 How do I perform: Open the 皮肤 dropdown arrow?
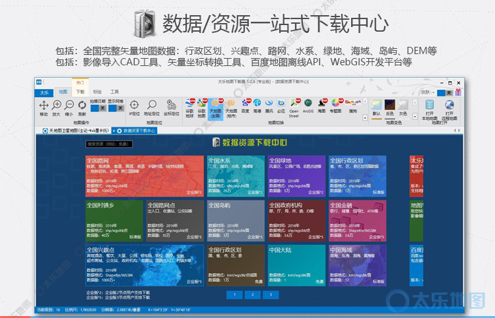click(434, 92)
